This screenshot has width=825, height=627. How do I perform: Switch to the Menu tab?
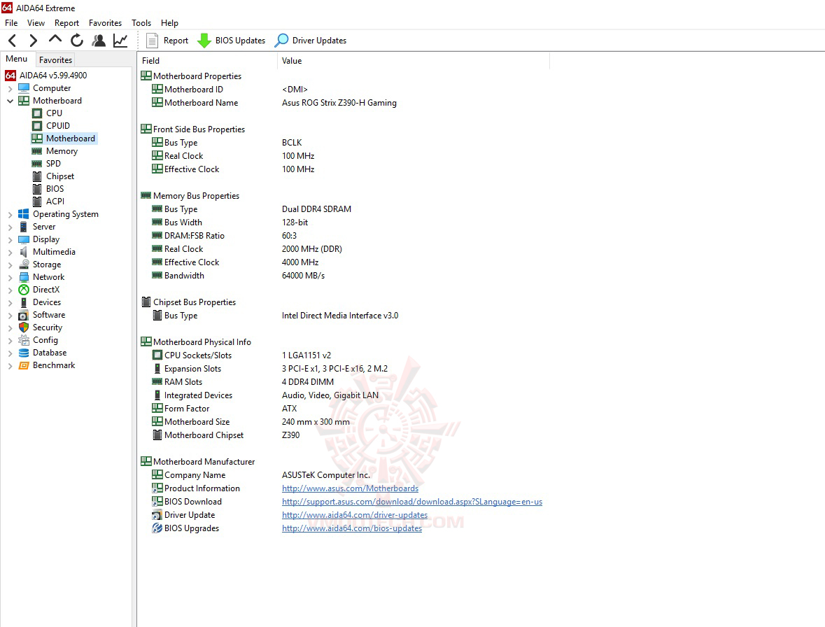pos(17,59)
